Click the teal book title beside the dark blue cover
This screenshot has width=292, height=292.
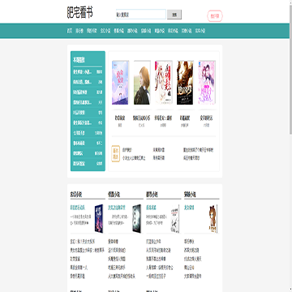point(78,208)
